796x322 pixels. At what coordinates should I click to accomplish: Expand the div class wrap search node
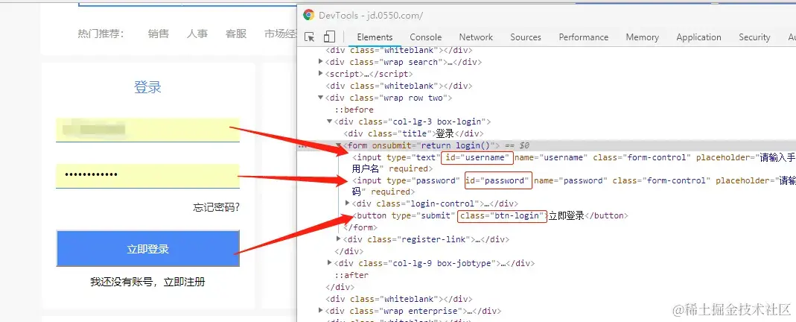(320, 62)
